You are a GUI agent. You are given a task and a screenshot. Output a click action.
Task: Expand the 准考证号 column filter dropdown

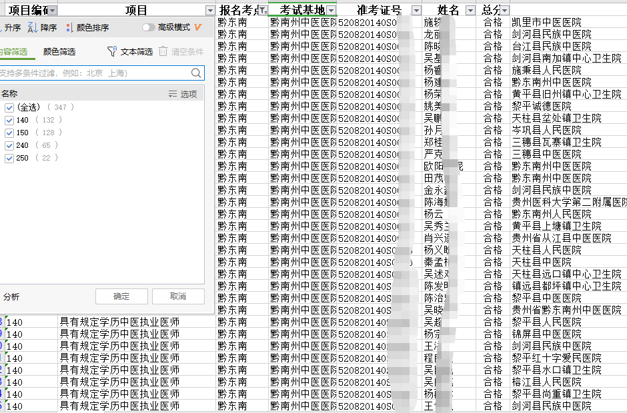tap(416, 10)
